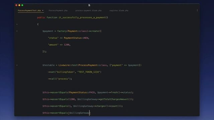The image size is (214, 120).
Task: Click the 'amount' => 1200 line
Action: click(59, 45)
